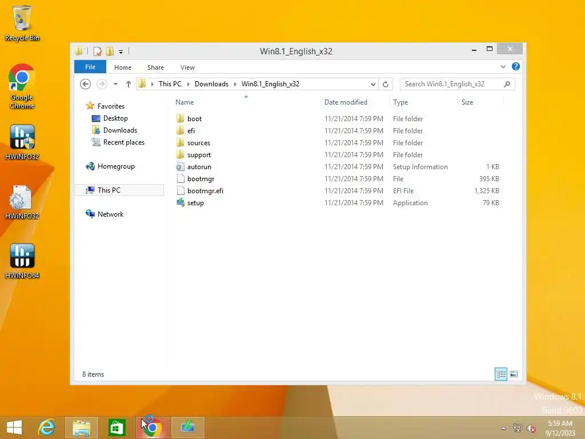The image size is (585, 439).
Task: Switch to the Home ribbon tab
Action: pyautogui.click(x=123, y=67)
